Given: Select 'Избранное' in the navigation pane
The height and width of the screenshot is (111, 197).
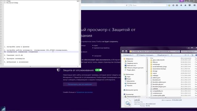Looking at the screenshot, I should coord(129,59).
